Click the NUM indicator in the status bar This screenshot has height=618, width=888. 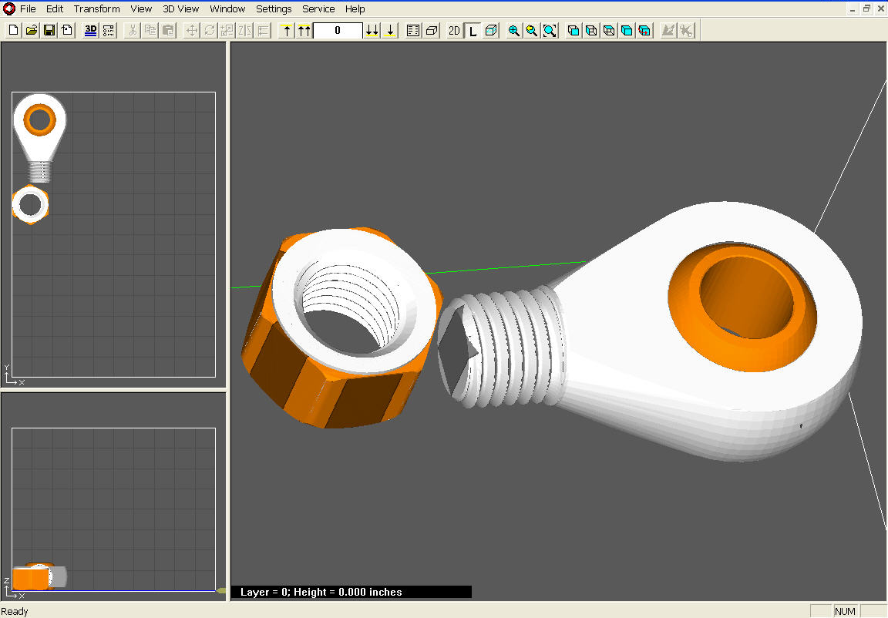(845, 611)
